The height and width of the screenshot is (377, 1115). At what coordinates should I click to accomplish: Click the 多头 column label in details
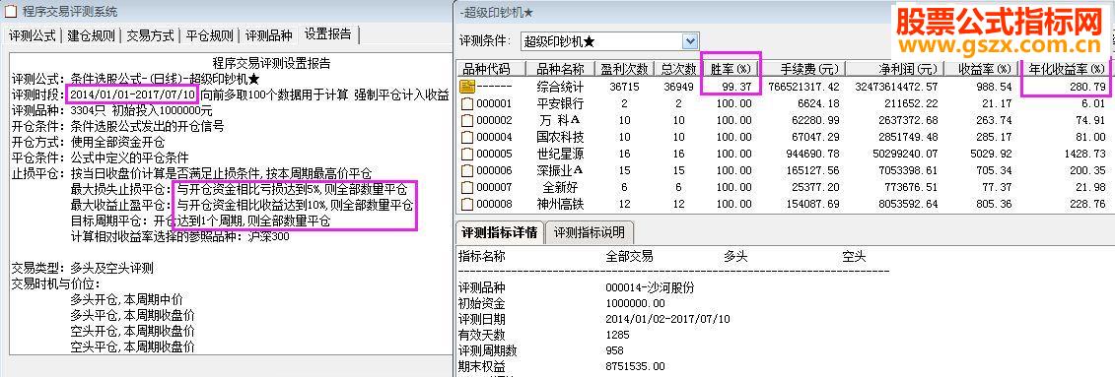735,256
